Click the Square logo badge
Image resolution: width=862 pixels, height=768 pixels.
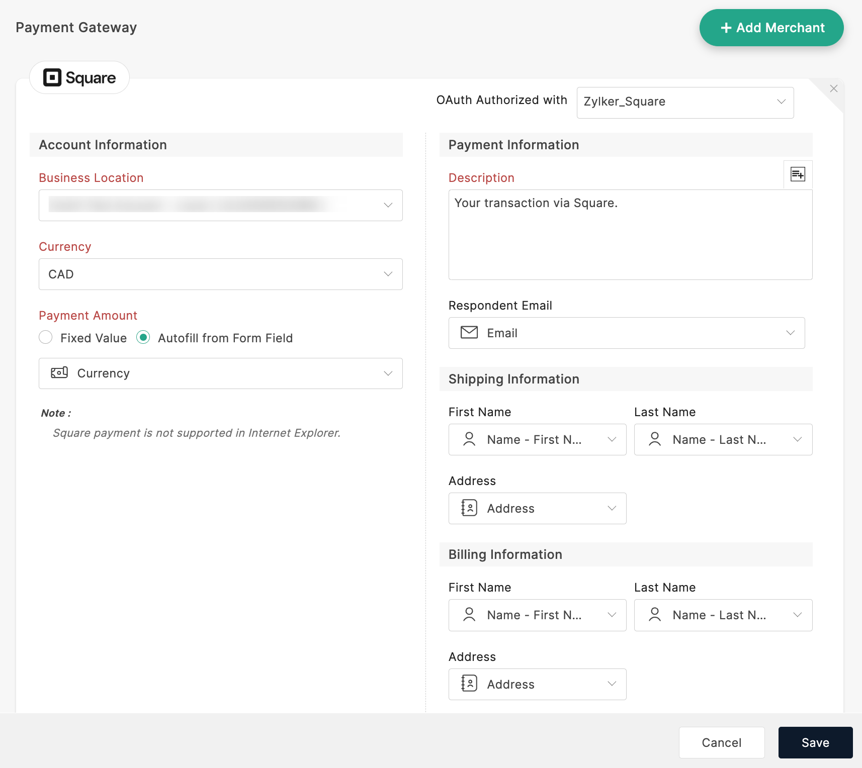pyautogui.click(x=79, y=78)
